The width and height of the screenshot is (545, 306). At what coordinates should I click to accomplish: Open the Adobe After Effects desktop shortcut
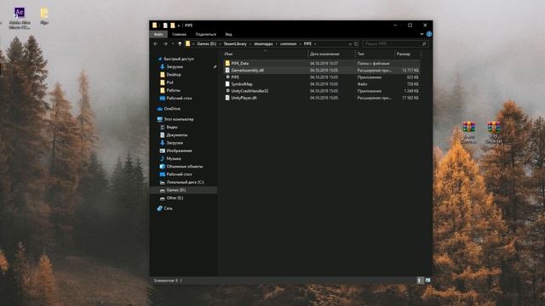[19, 17]
